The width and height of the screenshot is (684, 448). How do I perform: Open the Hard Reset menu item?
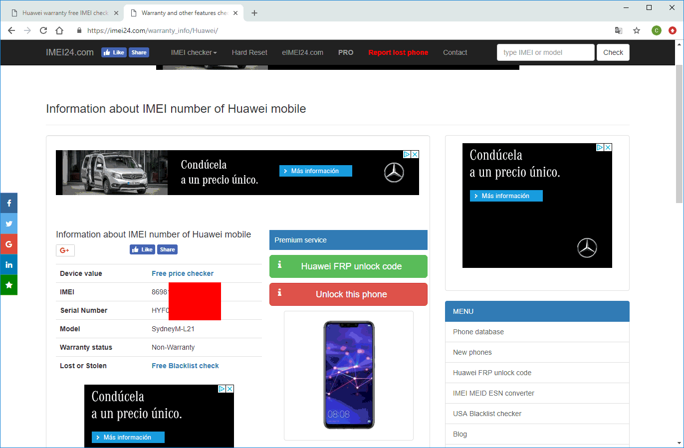(249, 52)
